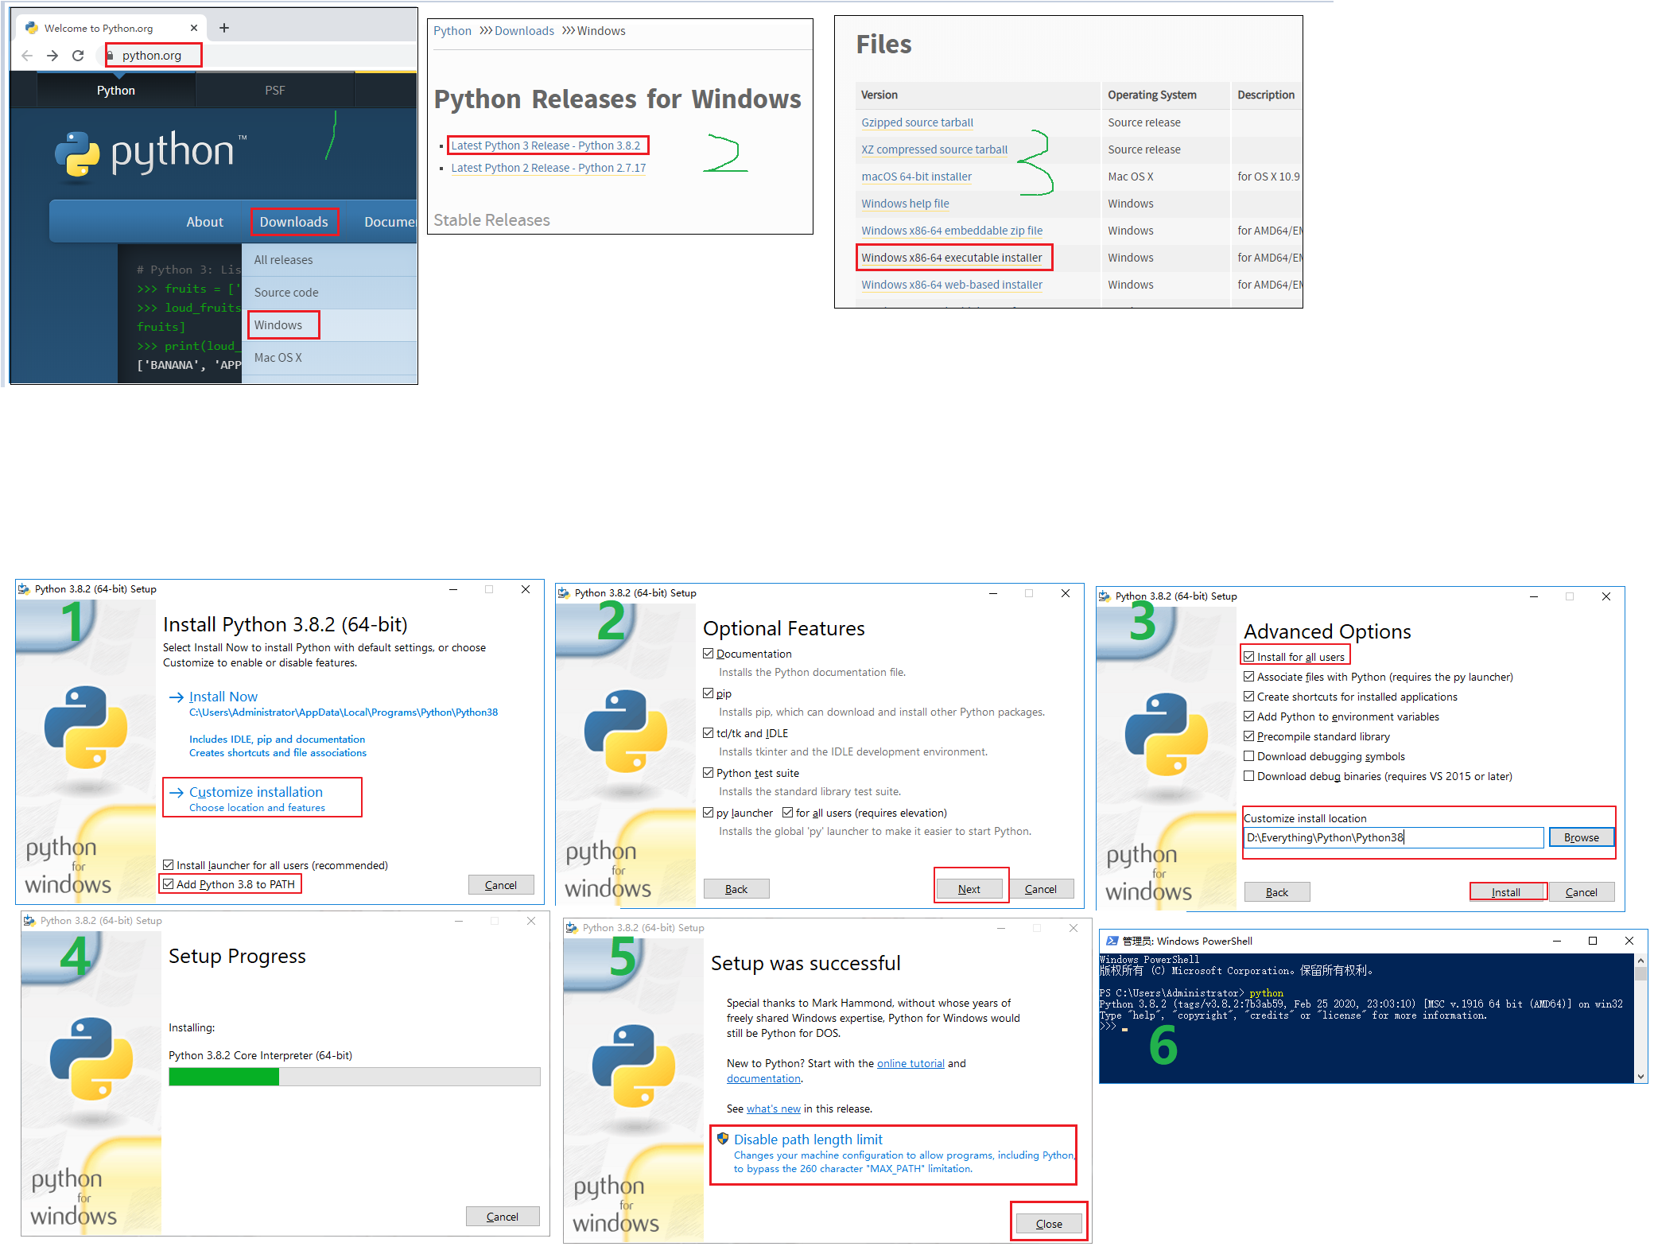
Task: Click the Customize install location field
Action: [x=1394, y=837]
